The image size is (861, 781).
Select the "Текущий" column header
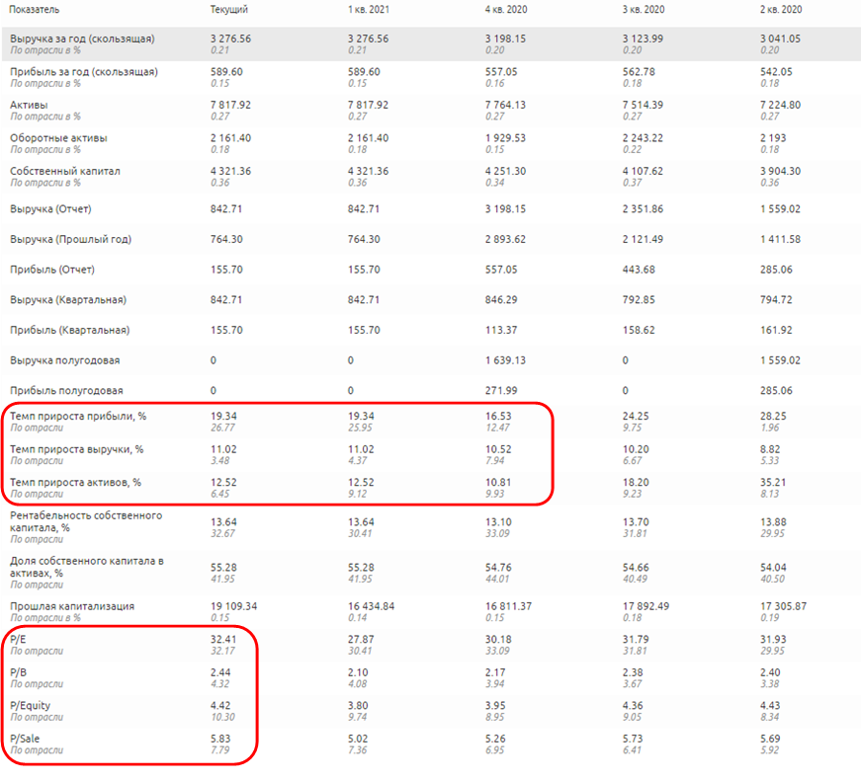click(229, 9)
